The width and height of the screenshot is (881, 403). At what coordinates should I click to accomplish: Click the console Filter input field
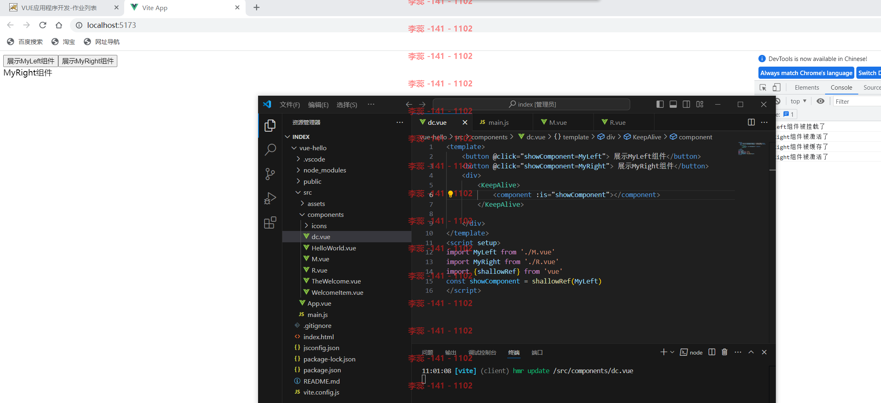857,101
